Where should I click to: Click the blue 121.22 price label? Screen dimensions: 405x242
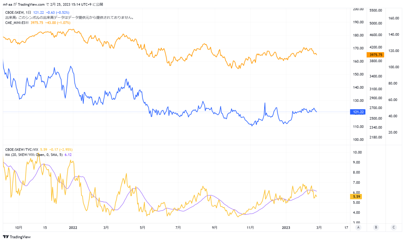358,112
